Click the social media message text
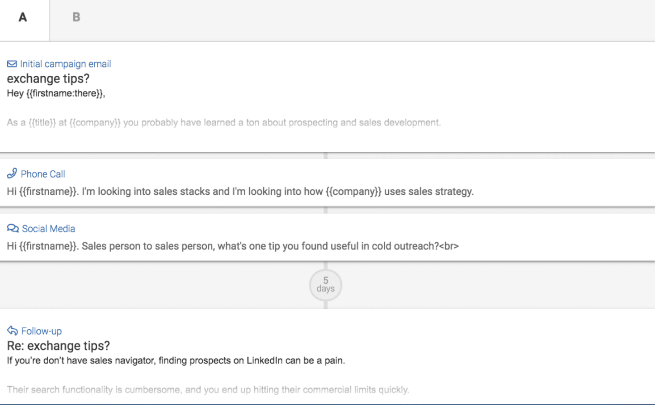 232,246
